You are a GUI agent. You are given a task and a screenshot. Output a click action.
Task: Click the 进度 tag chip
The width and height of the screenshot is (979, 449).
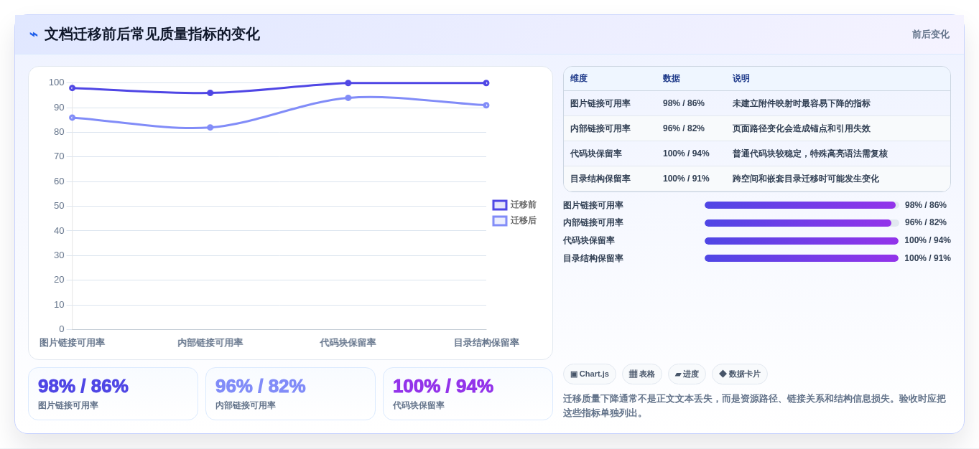click(687, 374)
